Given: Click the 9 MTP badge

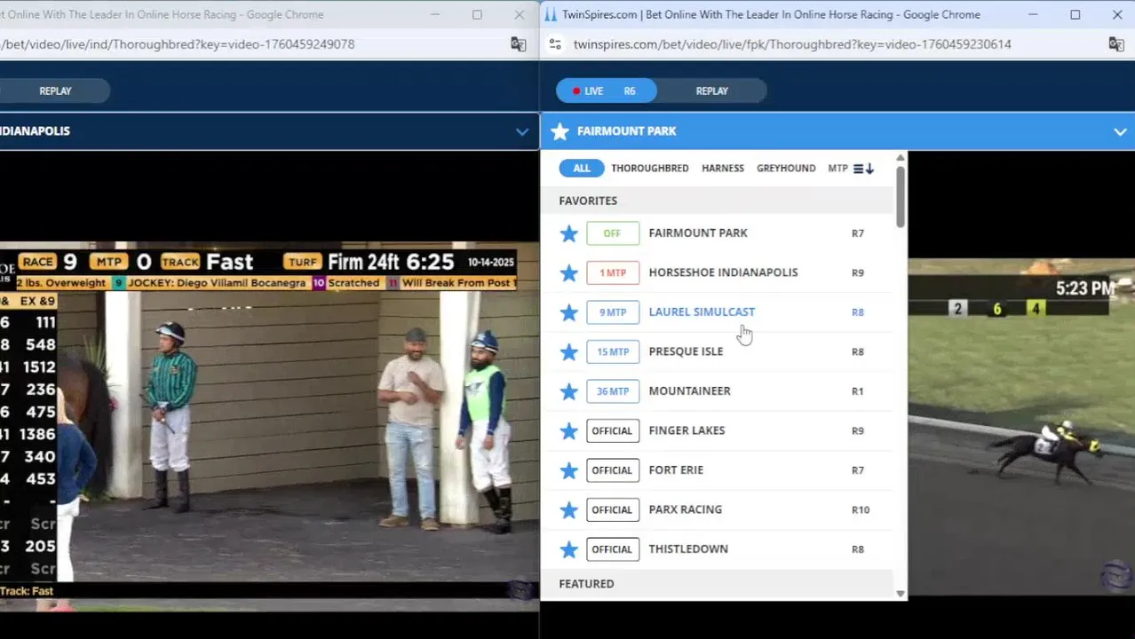Looking at the screenshot, I should click(613, 312).
